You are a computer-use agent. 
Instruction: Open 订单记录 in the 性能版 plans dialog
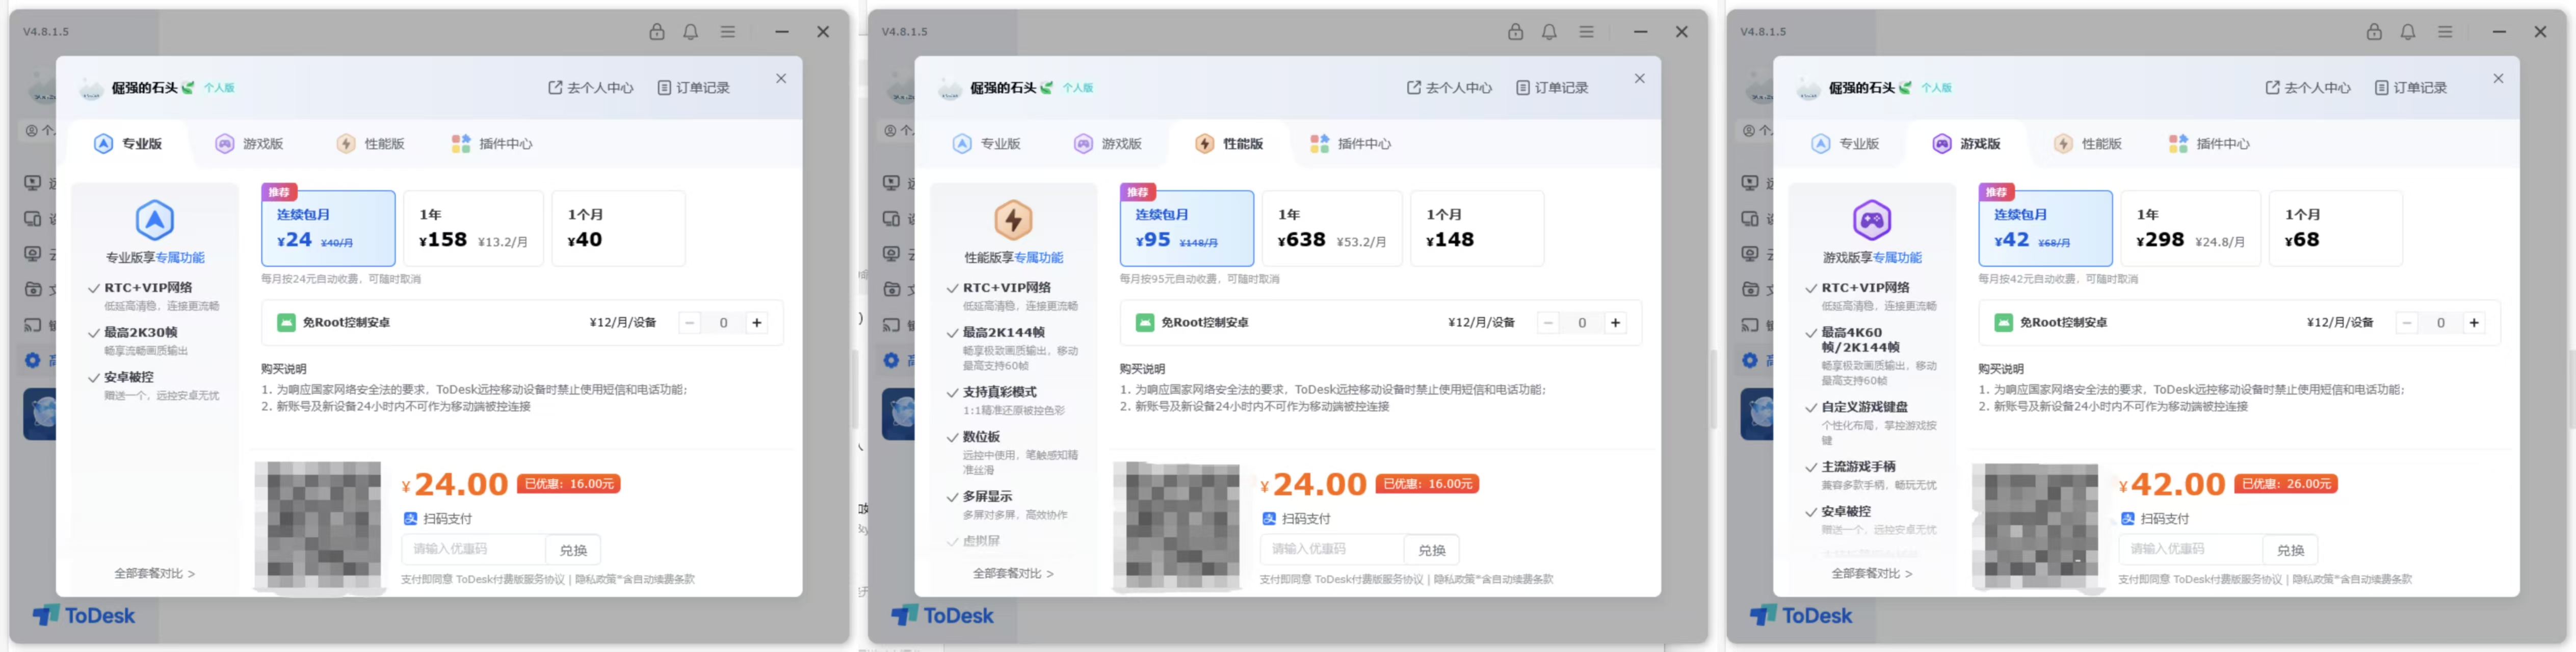click(x=1552, y=88)
